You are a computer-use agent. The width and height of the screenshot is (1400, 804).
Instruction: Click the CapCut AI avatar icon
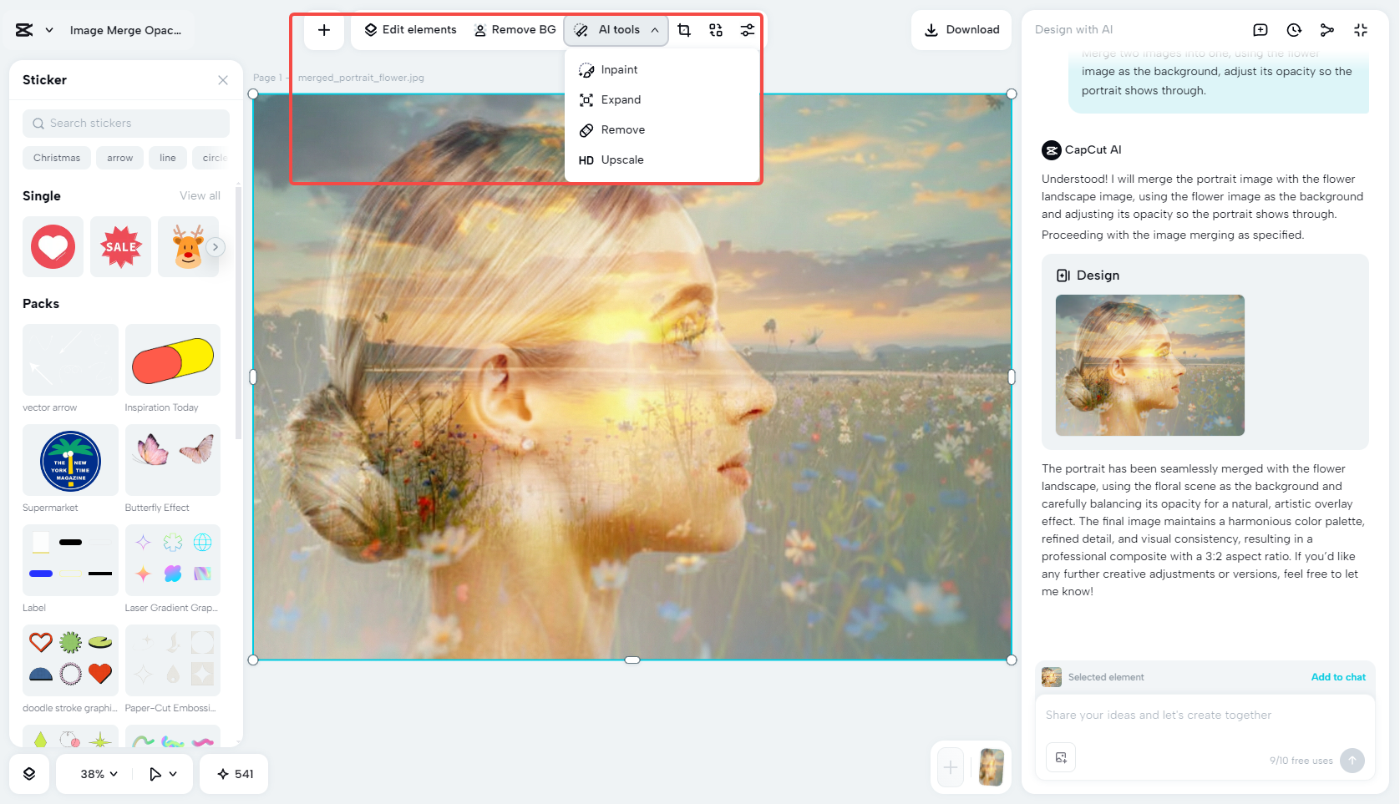click(1052, 150)
